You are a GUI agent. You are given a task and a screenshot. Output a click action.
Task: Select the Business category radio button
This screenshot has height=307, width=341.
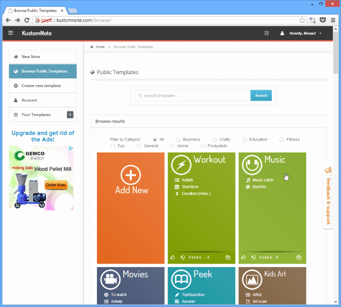[x=178, y=139]
